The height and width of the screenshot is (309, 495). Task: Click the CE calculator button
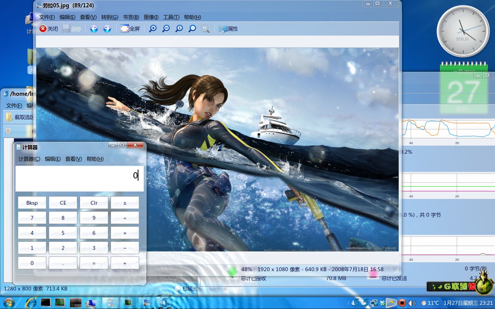click(63, 203)
